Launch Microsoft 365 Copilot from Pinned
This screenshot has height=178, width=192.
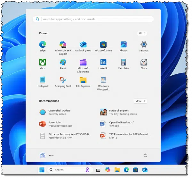[x=63, y=48]
